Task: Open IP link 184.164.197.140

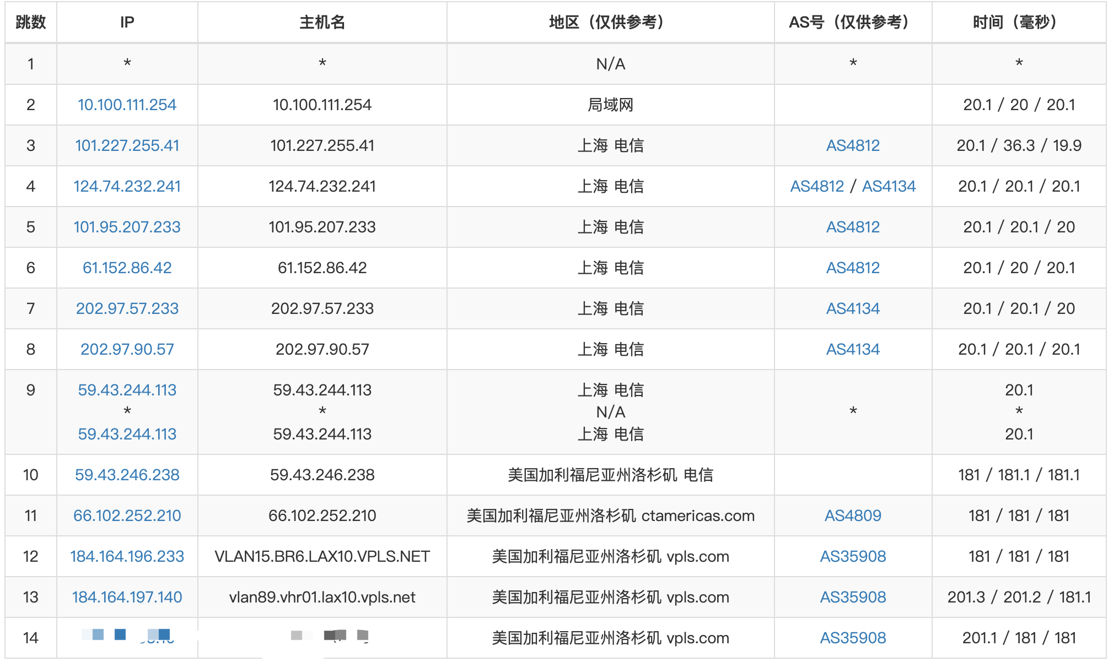Action: click(x=127, y=597)
